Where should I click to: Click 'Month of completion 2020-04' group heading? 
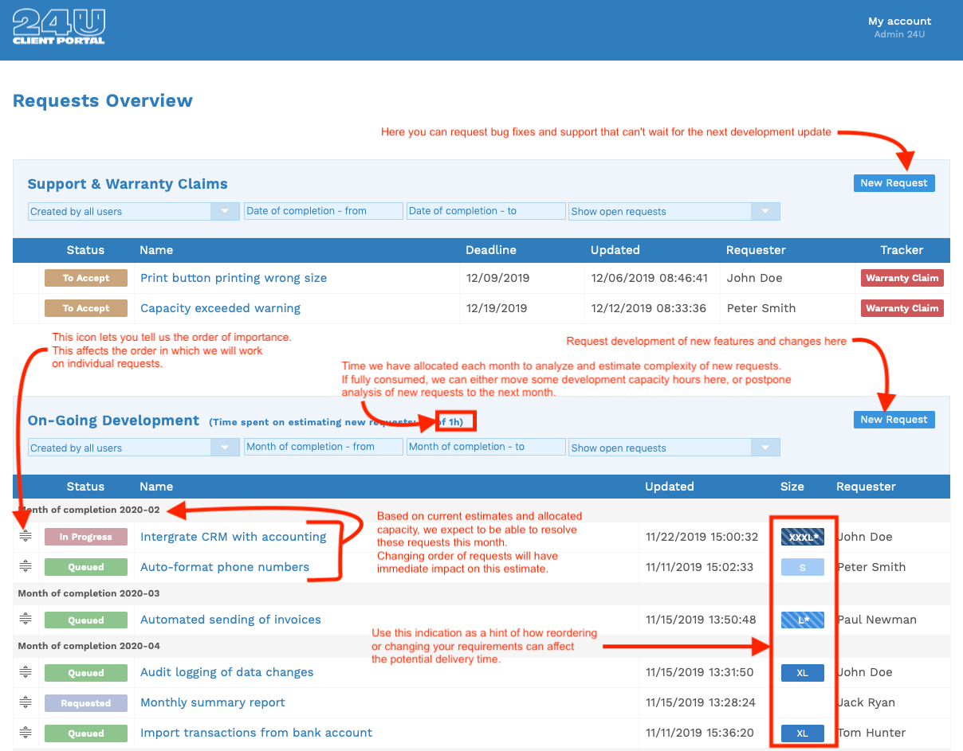88,646
